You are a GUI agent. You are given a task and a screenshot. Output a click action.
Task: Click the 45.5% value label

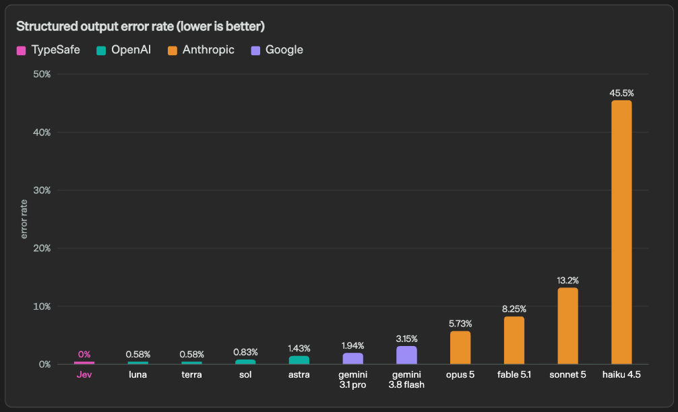(621, 93)
